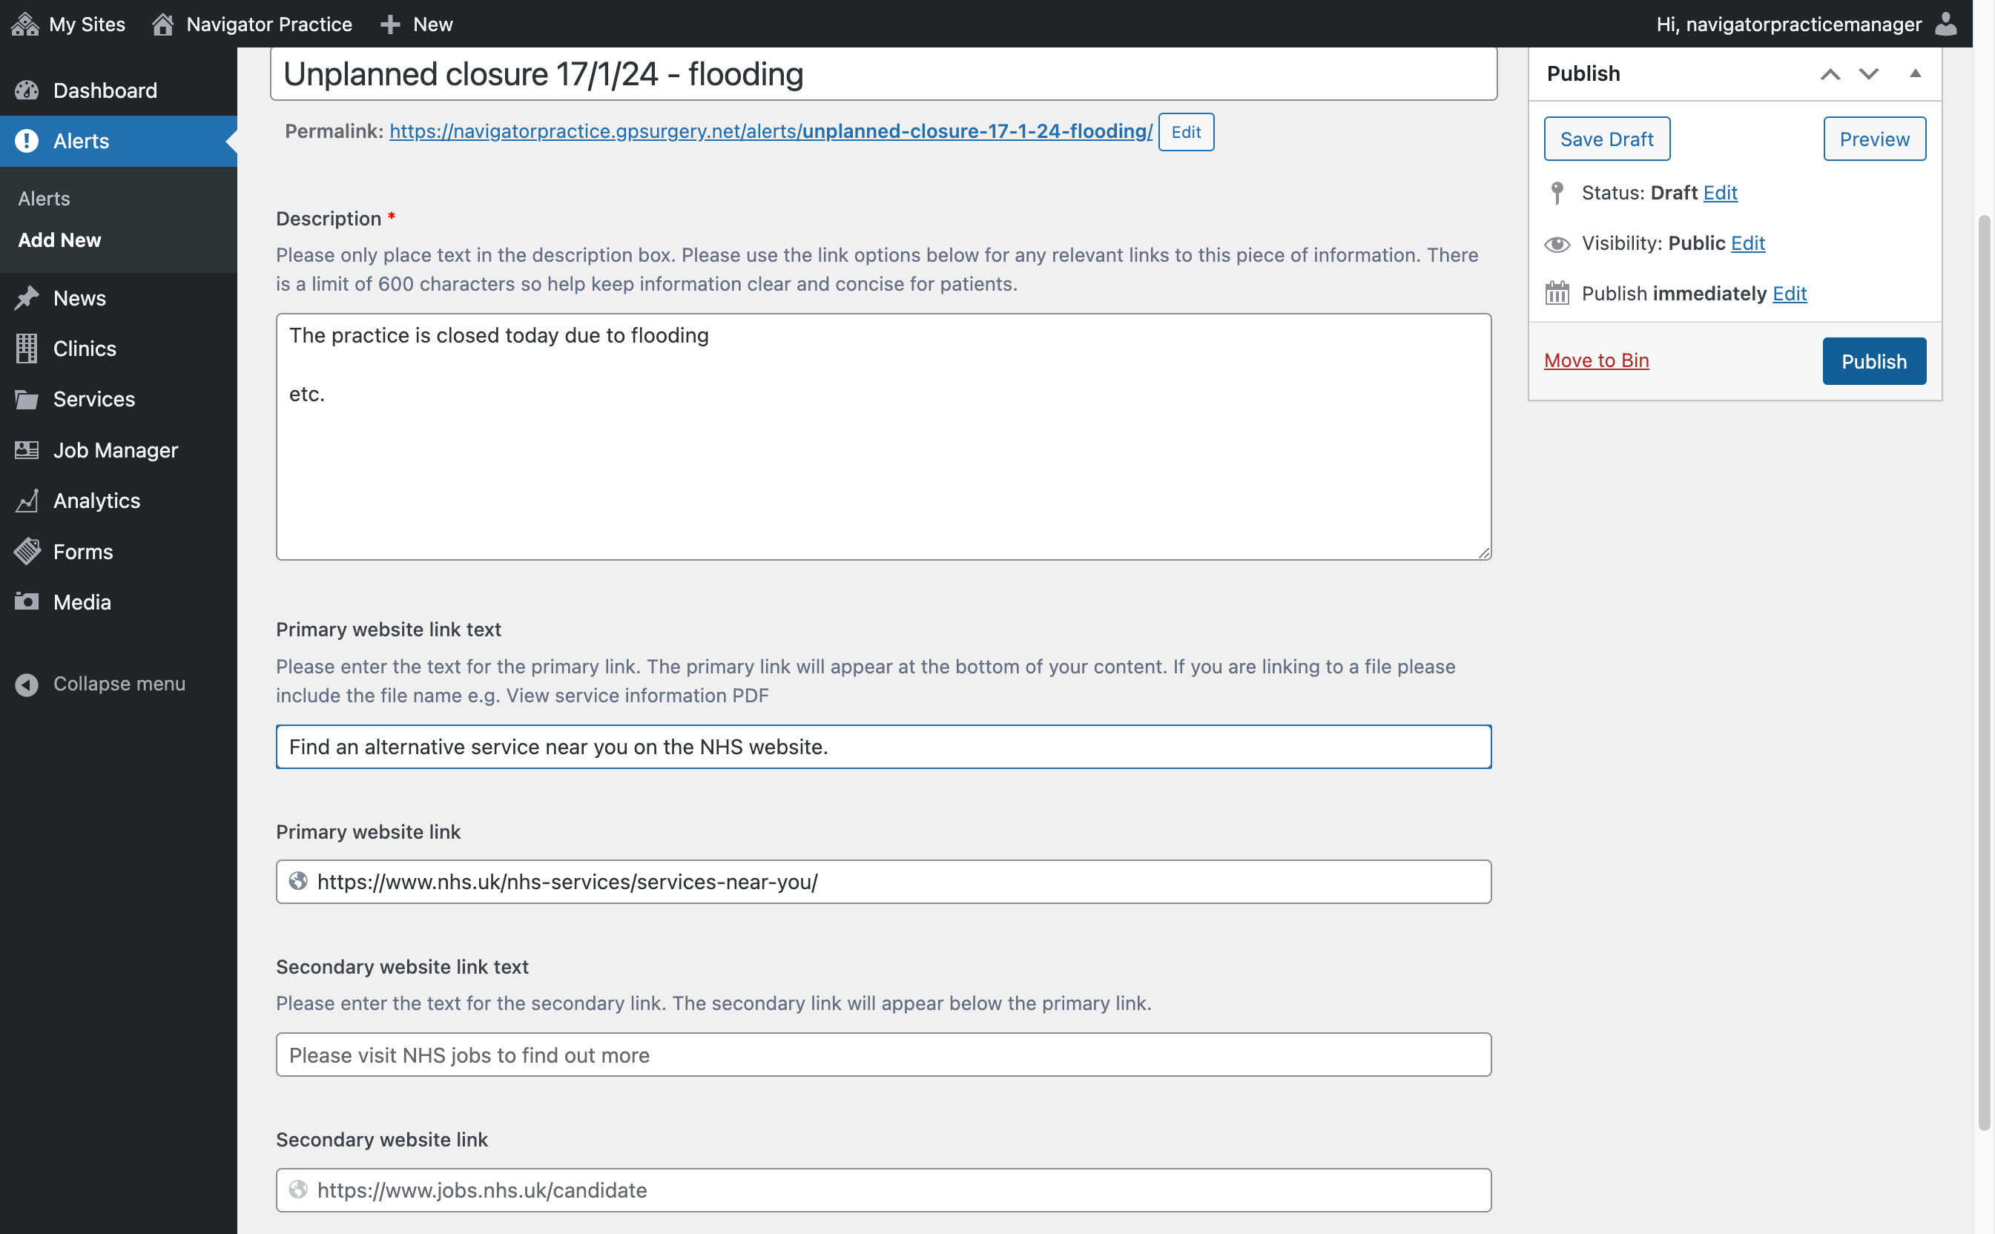This screenshot has height=1234, width=1995.
Task: Click the Analytics chart icon
Action: click(27, 501)
